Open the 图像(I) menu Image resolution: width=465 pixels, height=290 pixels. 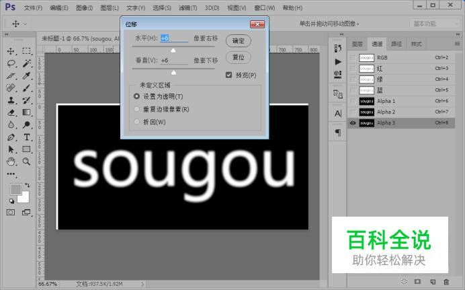[84, 8]
